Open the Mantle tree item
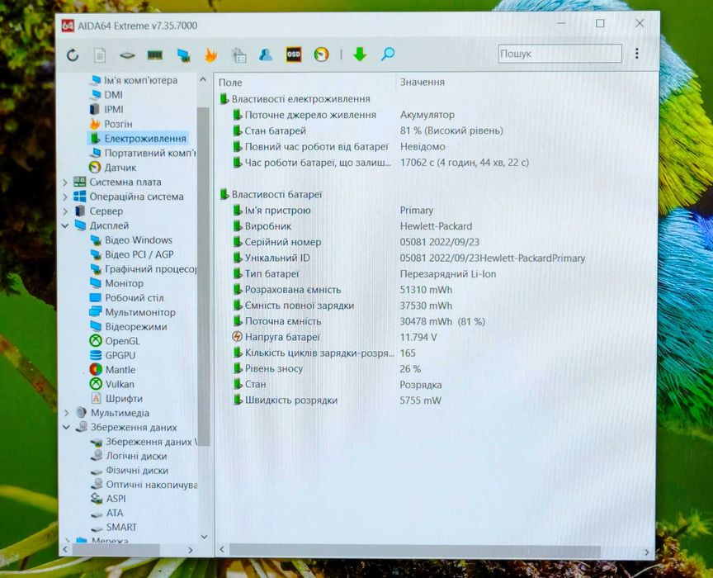 point(113,370)
